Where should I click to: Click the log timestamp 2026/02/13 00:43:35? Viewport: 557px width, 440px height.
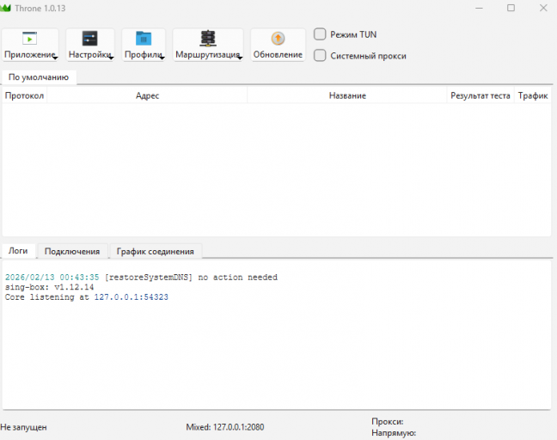point(52,277)
